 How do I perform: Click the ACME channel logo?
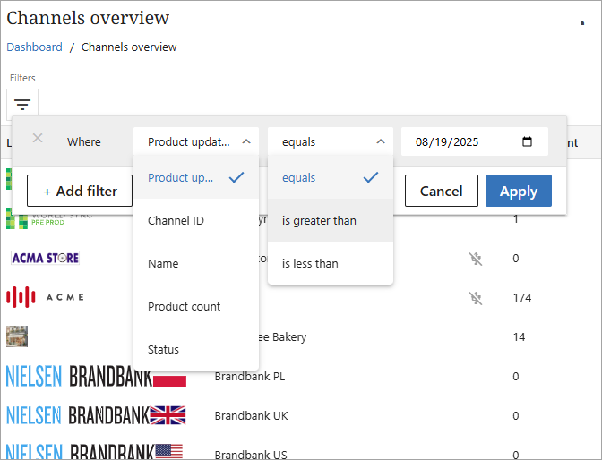click(45, 297)
